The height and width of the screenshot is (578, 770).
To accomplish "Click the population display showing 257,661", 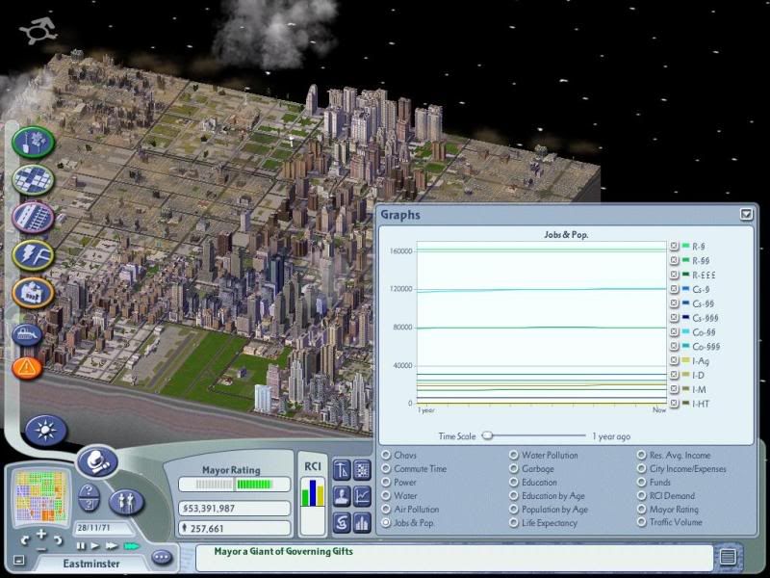I will tap(234, 528).
